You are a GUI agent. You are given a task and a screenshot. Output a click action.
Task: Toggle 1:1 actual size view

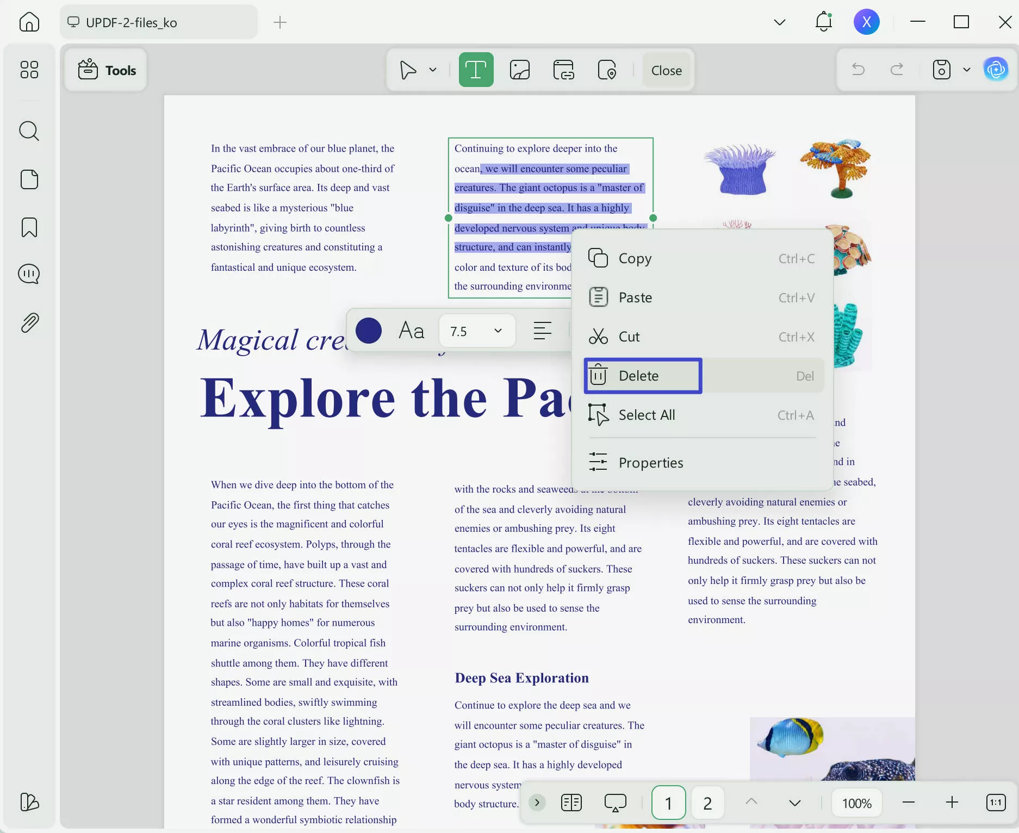pyautogui.click(x=996, y=803)
